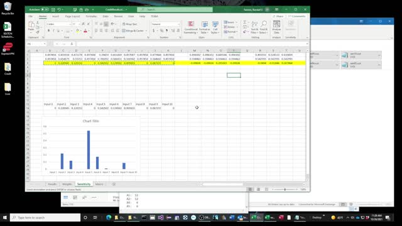Click the AutoSum sigma icon
The image size is (402, 226).
pyautogui.click(x=244, y=23)
